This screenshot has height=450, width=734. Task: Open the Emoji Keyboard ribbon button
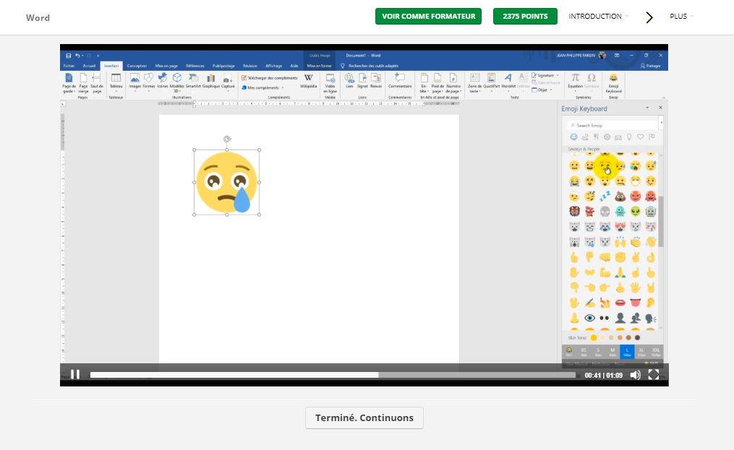click(613, 83)
